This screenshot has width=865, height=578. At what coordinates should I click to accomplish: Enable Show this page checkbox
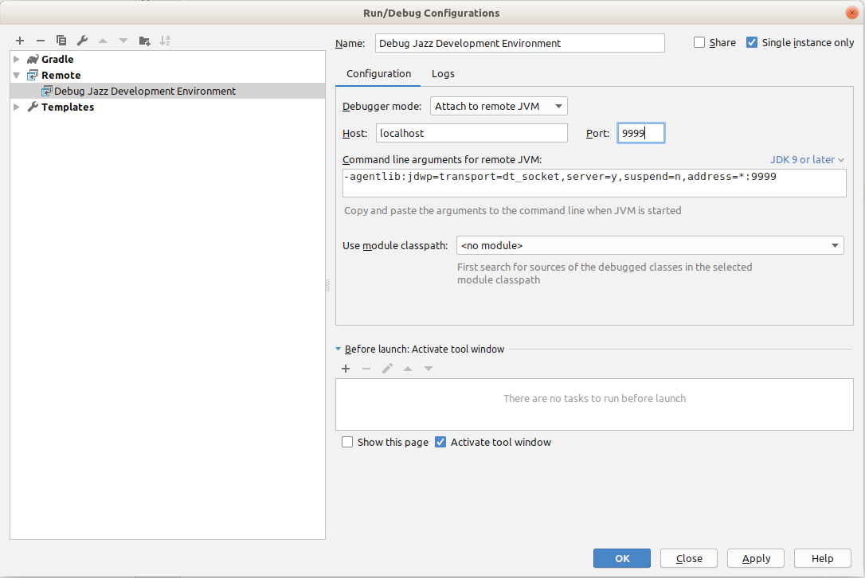click(347, 443)
